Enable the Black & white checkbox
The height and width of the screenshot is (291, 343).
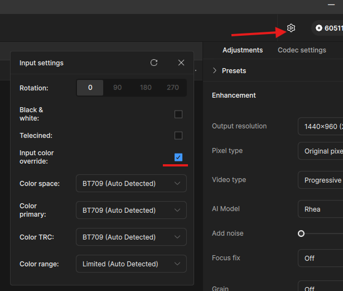178,115
